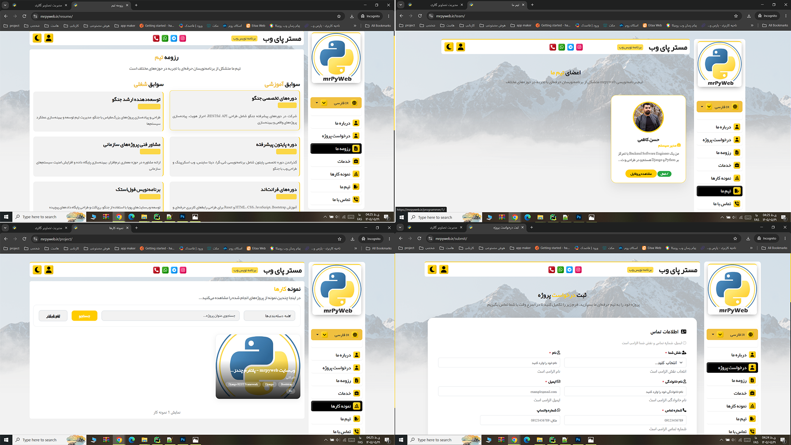
Task: Open Photoshop in taskbar below the project page window
Action: [183, 440]
